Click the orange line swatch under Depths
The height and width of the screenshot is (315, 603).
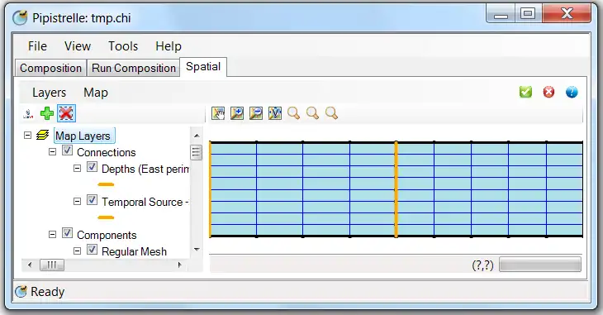[x=106, y=184]
